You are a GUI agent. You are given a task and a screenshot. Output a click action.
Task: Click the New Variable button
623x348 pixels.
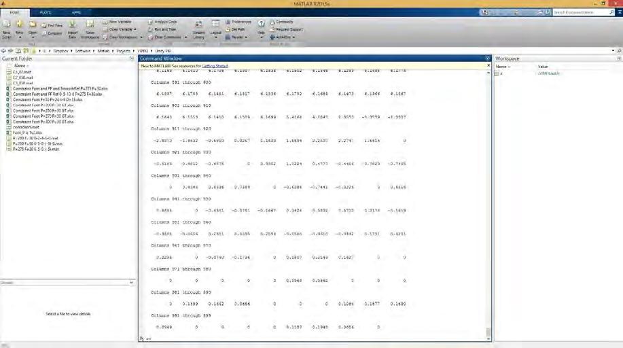118,22
